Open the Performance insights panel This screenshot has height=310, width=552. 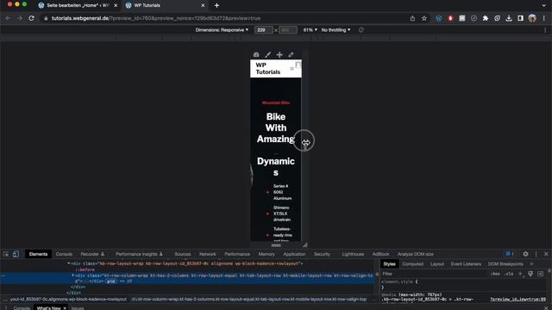139,254
